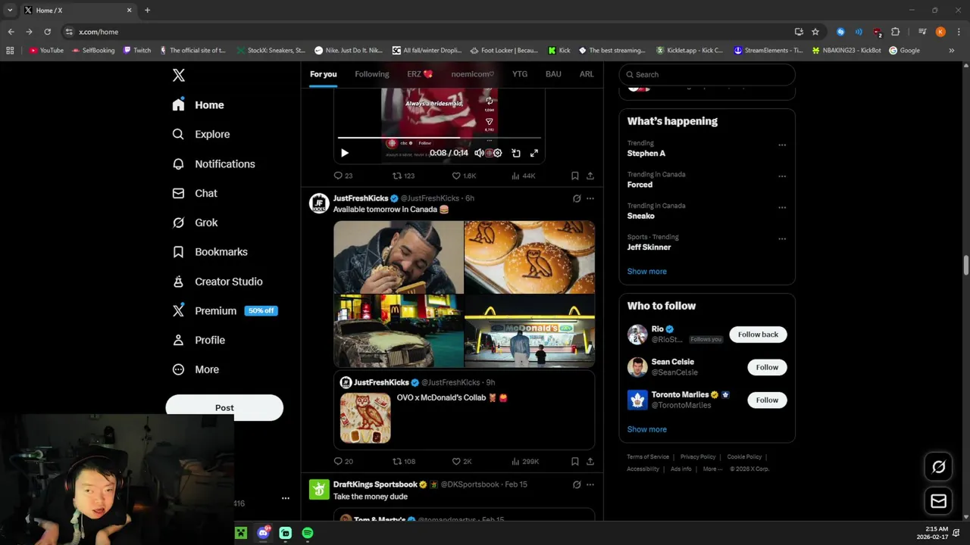Switch to the ERZ list tab
This screenshot has height=545, width=970.
pyautogui.click(x=420, y=74)
